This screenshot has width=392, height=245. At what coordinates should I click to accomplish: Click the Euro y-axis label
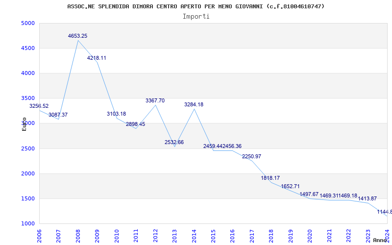pos(24,124)
